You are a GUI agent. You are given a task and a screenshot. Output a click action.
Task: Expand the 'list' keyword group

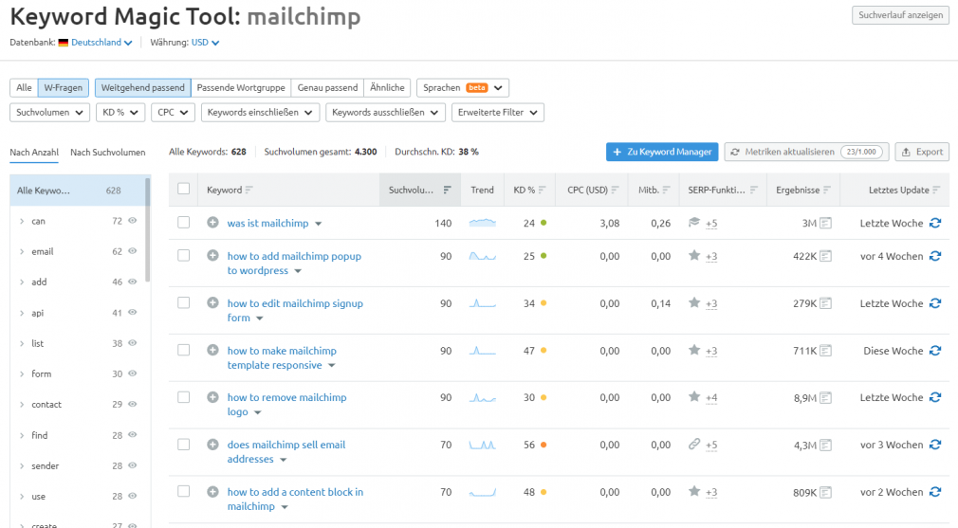click(22, 343)
